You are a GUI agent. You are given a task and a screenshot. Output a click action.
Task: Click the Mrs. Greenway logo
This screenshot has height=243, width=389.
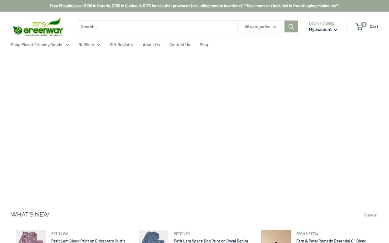[38, 27]
